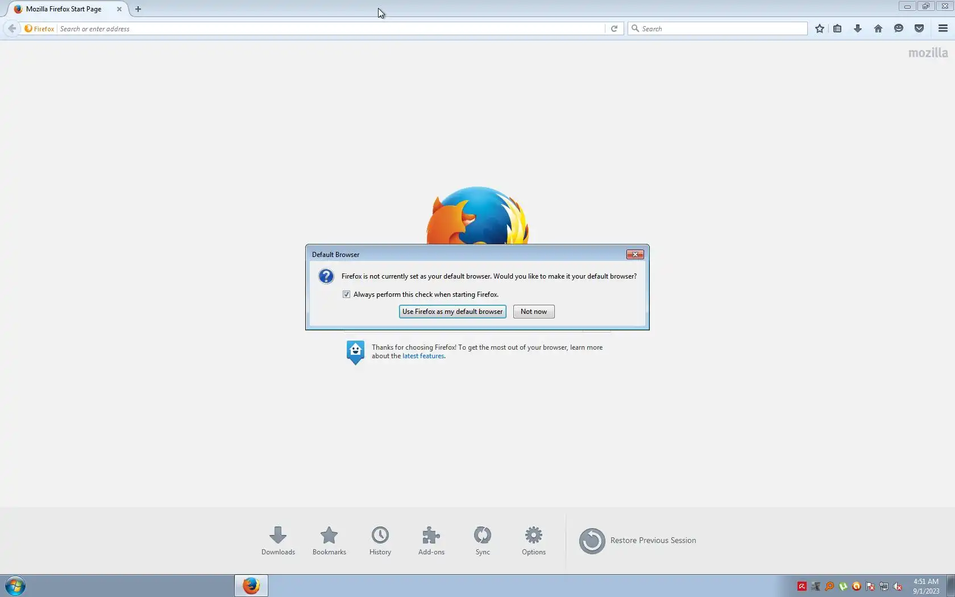Show your bookmarks list icon

(837, 28)
